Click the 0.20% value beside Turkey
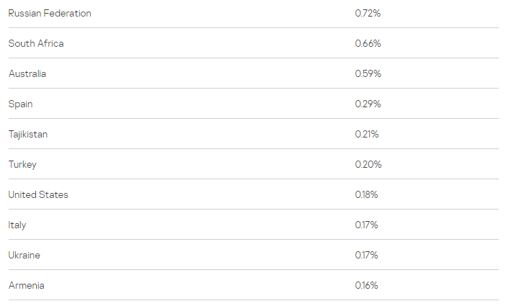506x306 pixels. point(368,165)
